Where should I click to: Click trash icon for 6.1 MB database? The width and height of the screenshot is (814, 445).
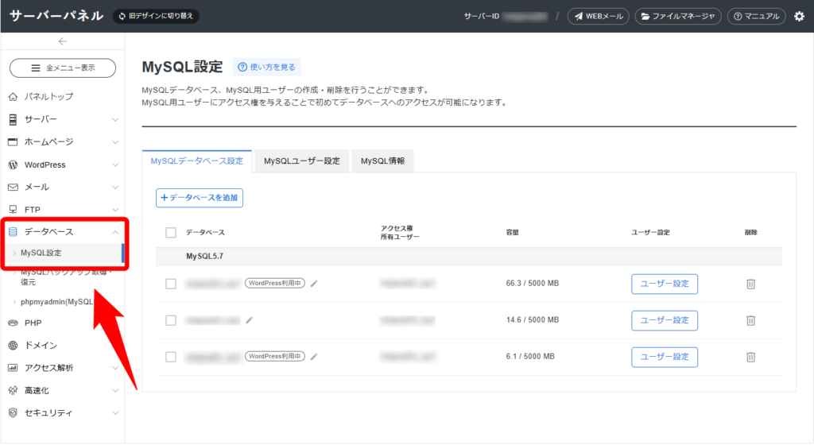pyautogui.click(x=750, y=357)
